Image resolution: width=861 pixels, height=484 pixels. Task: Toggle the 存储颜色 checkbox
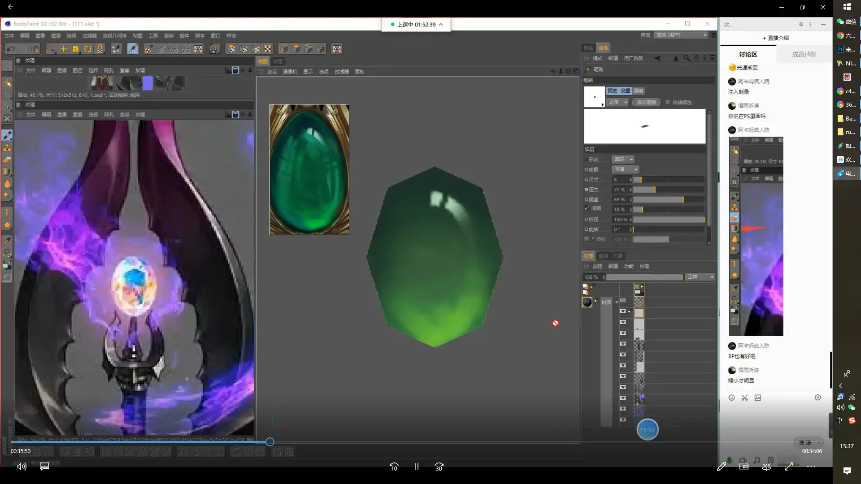tap(668, 102)
